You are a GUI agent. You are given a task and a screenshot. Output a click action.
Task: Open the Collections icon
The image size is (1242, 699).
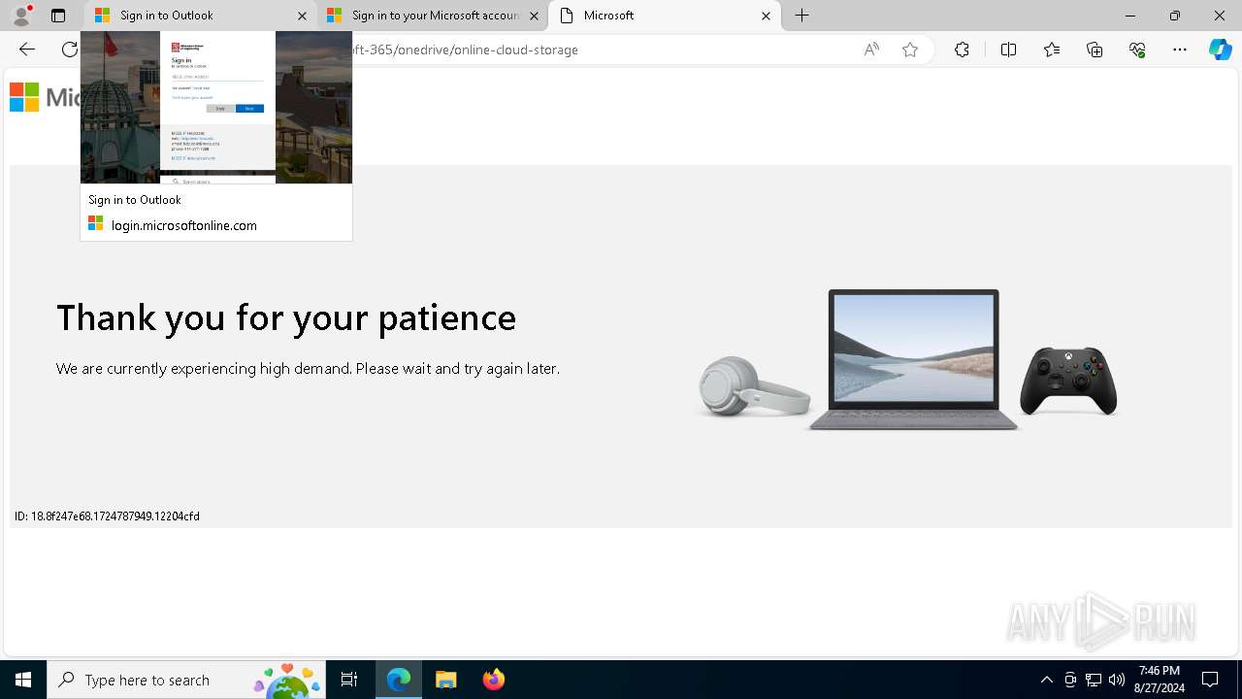tap(1095, 50)
